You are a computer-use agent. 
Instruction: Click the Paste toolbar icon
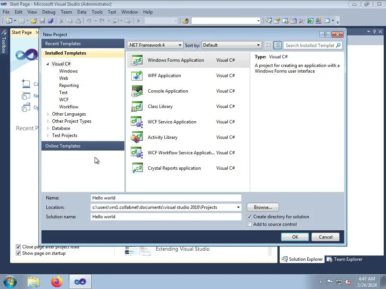78,21
